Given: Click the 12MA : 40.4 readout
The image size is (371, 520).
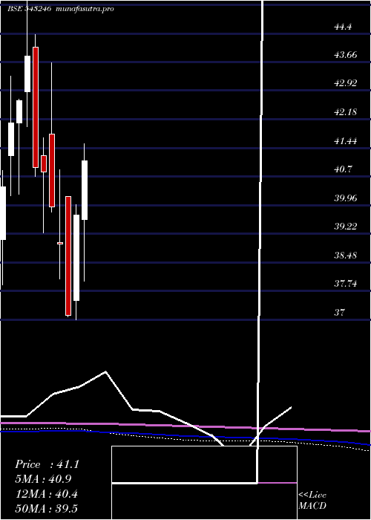Looking at the screenshot, I should [46, 494].
